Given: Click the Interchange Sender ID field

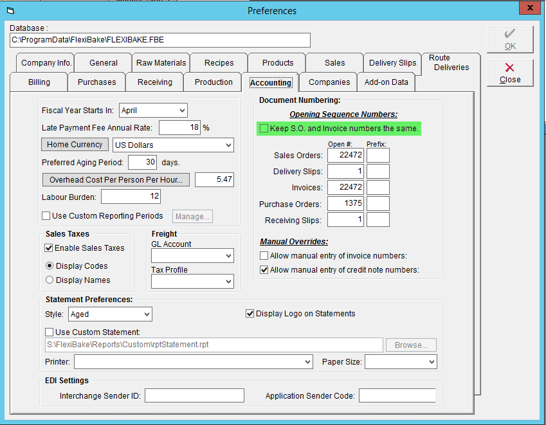Looking at the screenshot, I should tap(194, 396).
